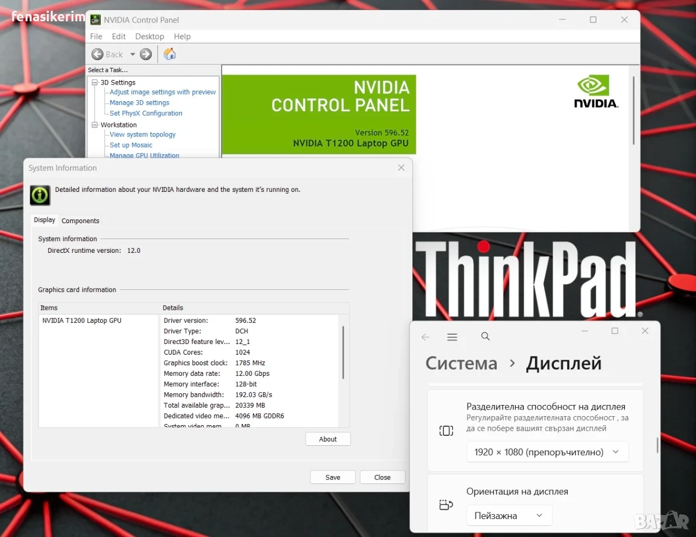Image resolution: width=696 pixels, height=537 pixels.
Task: Open Set PhysX Configuration
Action: [146, 114]
